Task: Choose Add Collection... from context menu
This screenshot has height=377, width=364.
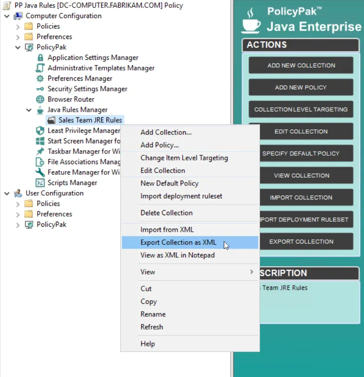Action: tap(190, 132)
